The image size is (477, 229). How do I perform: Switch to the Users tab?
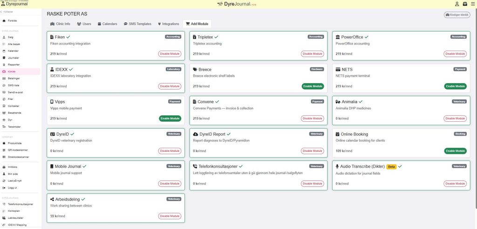coord(84,24)
